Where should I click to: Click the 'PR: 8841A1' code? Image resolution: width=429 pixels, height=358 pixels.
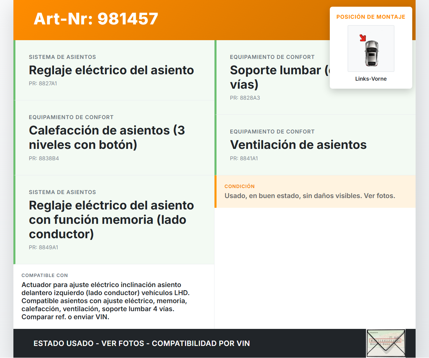tap(244, 158)
